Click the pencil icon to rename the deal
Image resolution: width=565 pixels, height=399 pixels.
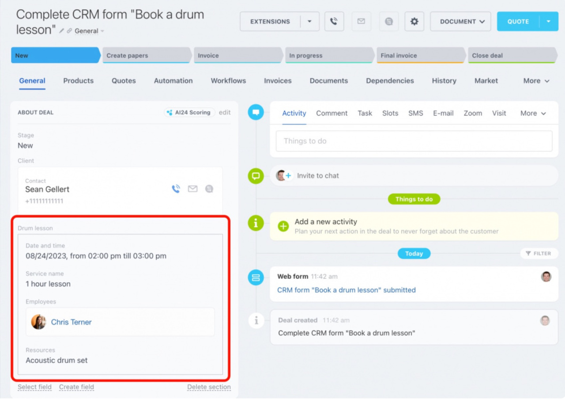[62, 31]
